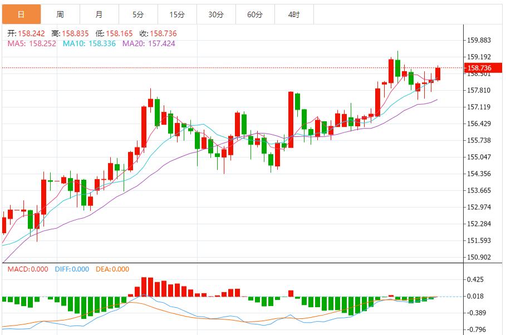The width and height of the screenshot is (506, 335).
Task: Click the MA20: 157.424 indicator label
Action: pos(149,43)
